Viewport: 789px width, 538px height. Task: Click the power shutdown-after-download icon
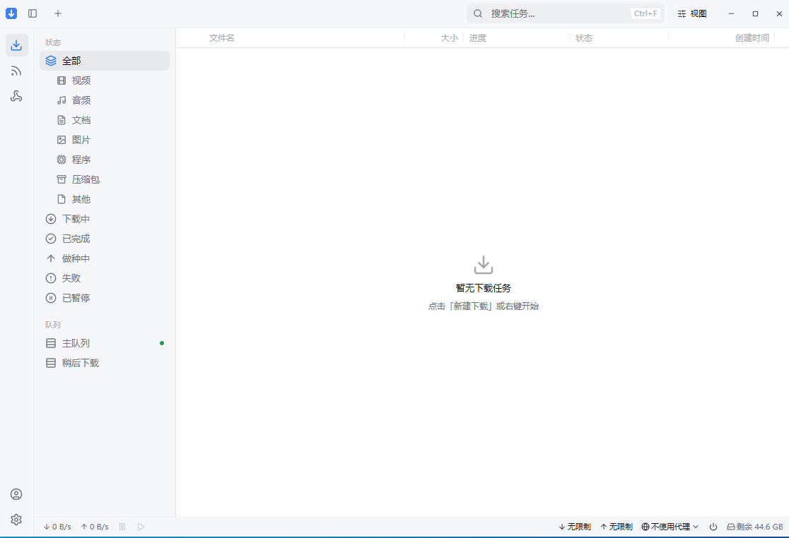[713, 527]
